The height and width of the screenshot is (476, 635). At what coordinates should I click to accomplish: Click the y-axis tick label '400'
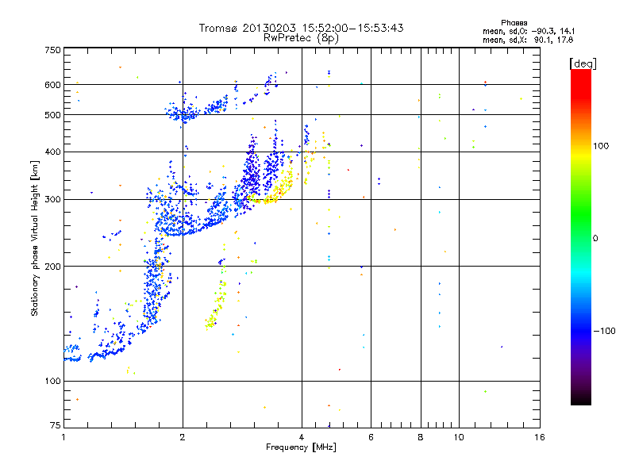click(52, 152)
